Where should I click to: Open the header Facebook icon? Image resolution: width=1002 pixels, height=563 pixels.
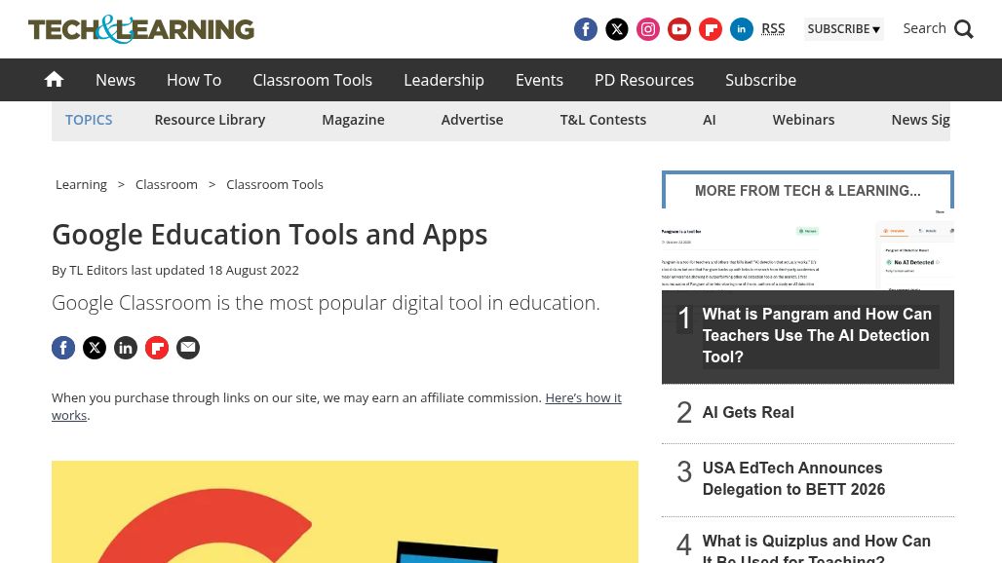coord(586,29)
